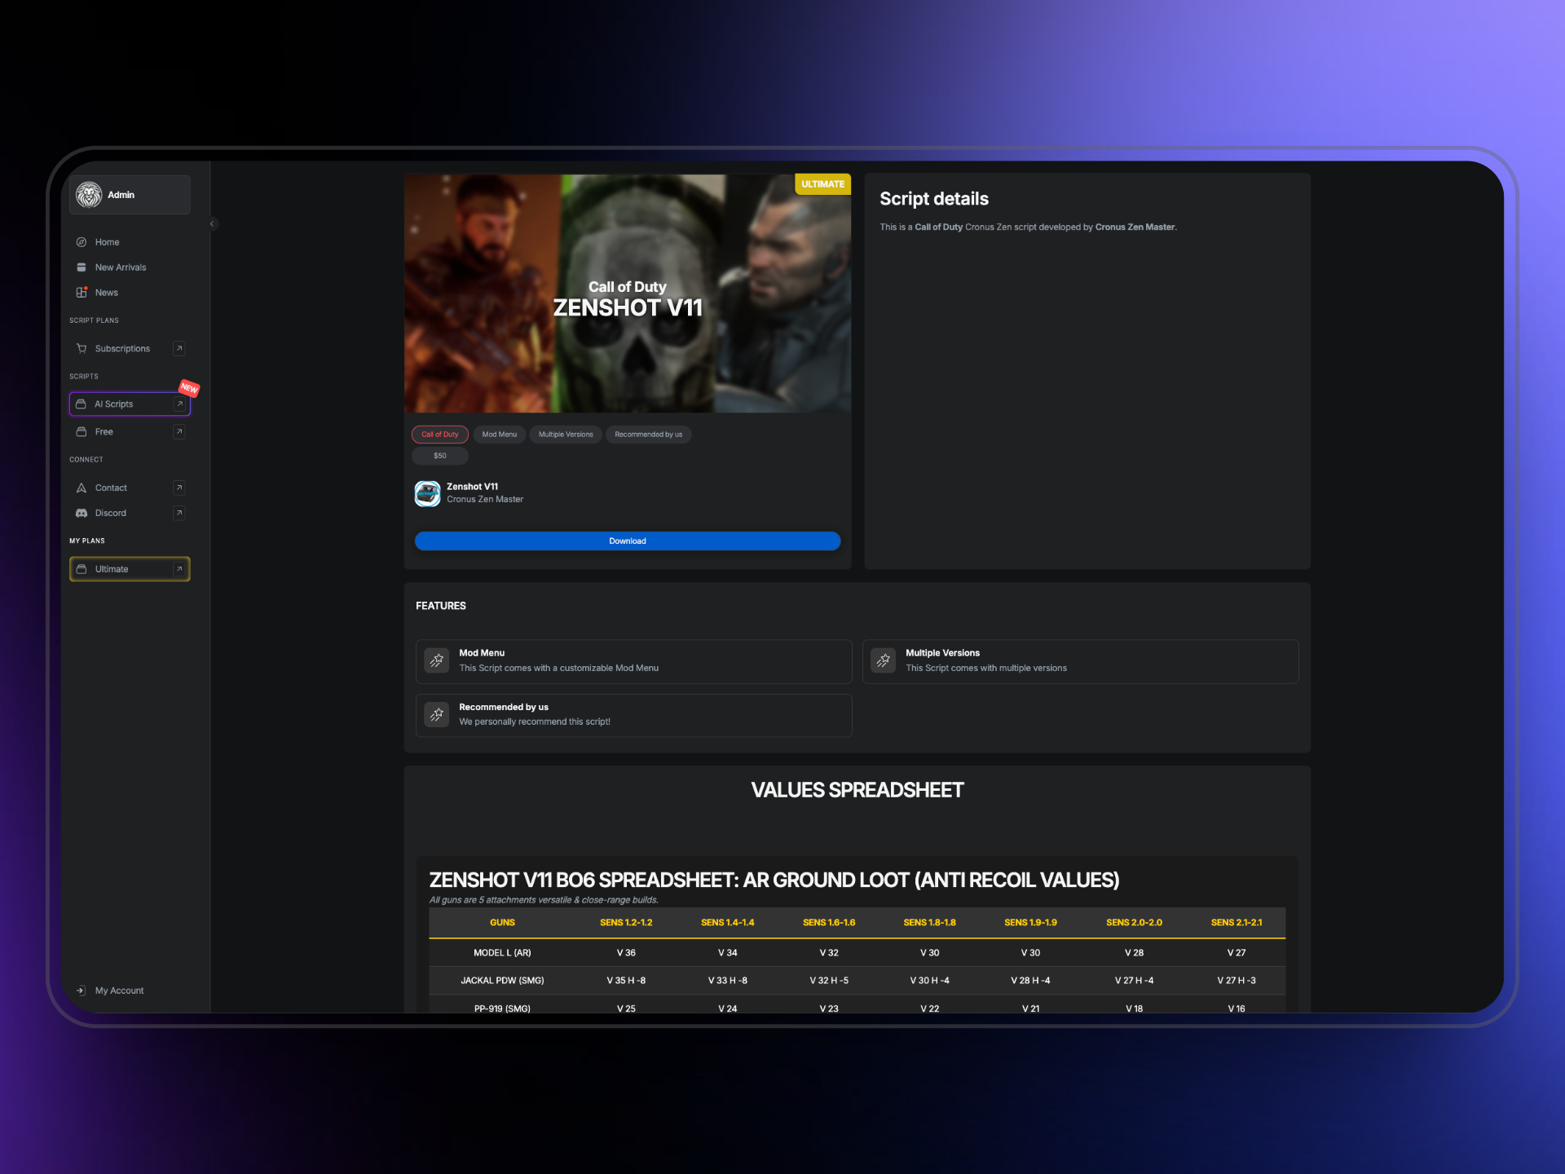The width and height of the screenshot is (1565, 1174).
Task: Click the AI Scripts box icon
Action: [x=82, y=404]
